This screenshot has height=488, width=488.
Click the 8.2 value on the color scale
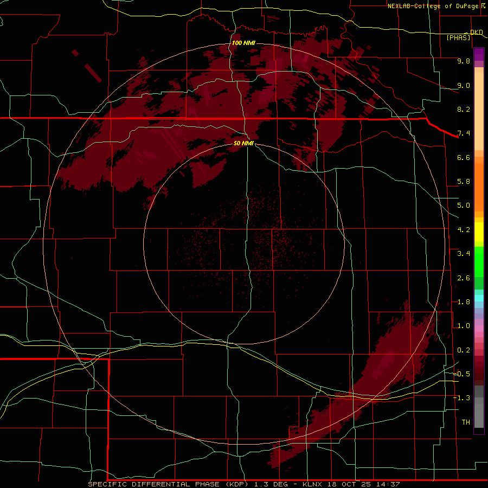tap(464, 109)
